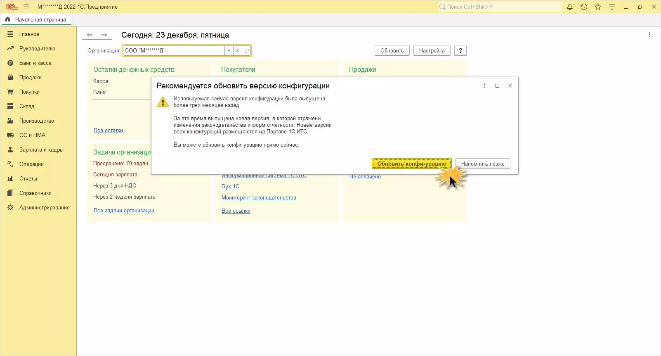This screenshot has width=661, height=356.
Task: Open the service menu lines icon in title bar
Action: click(612, 7)
